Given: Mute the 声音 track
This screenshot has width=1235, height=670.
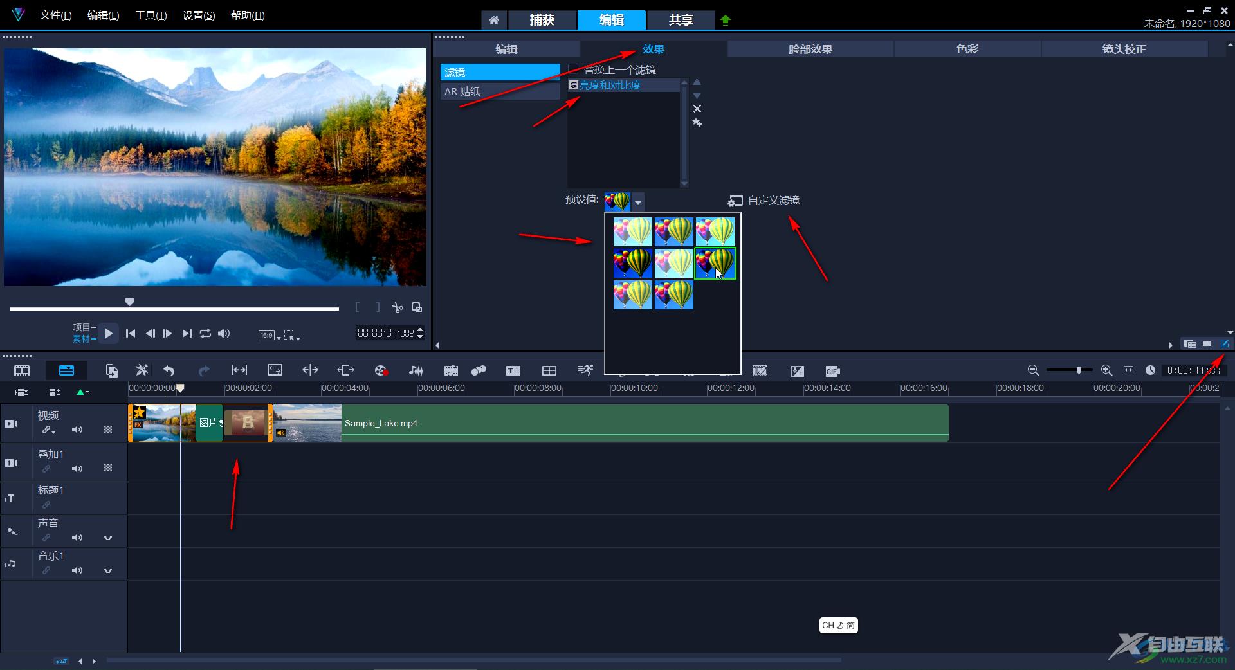Looking at the screenshot, I should tap(77, 538).
